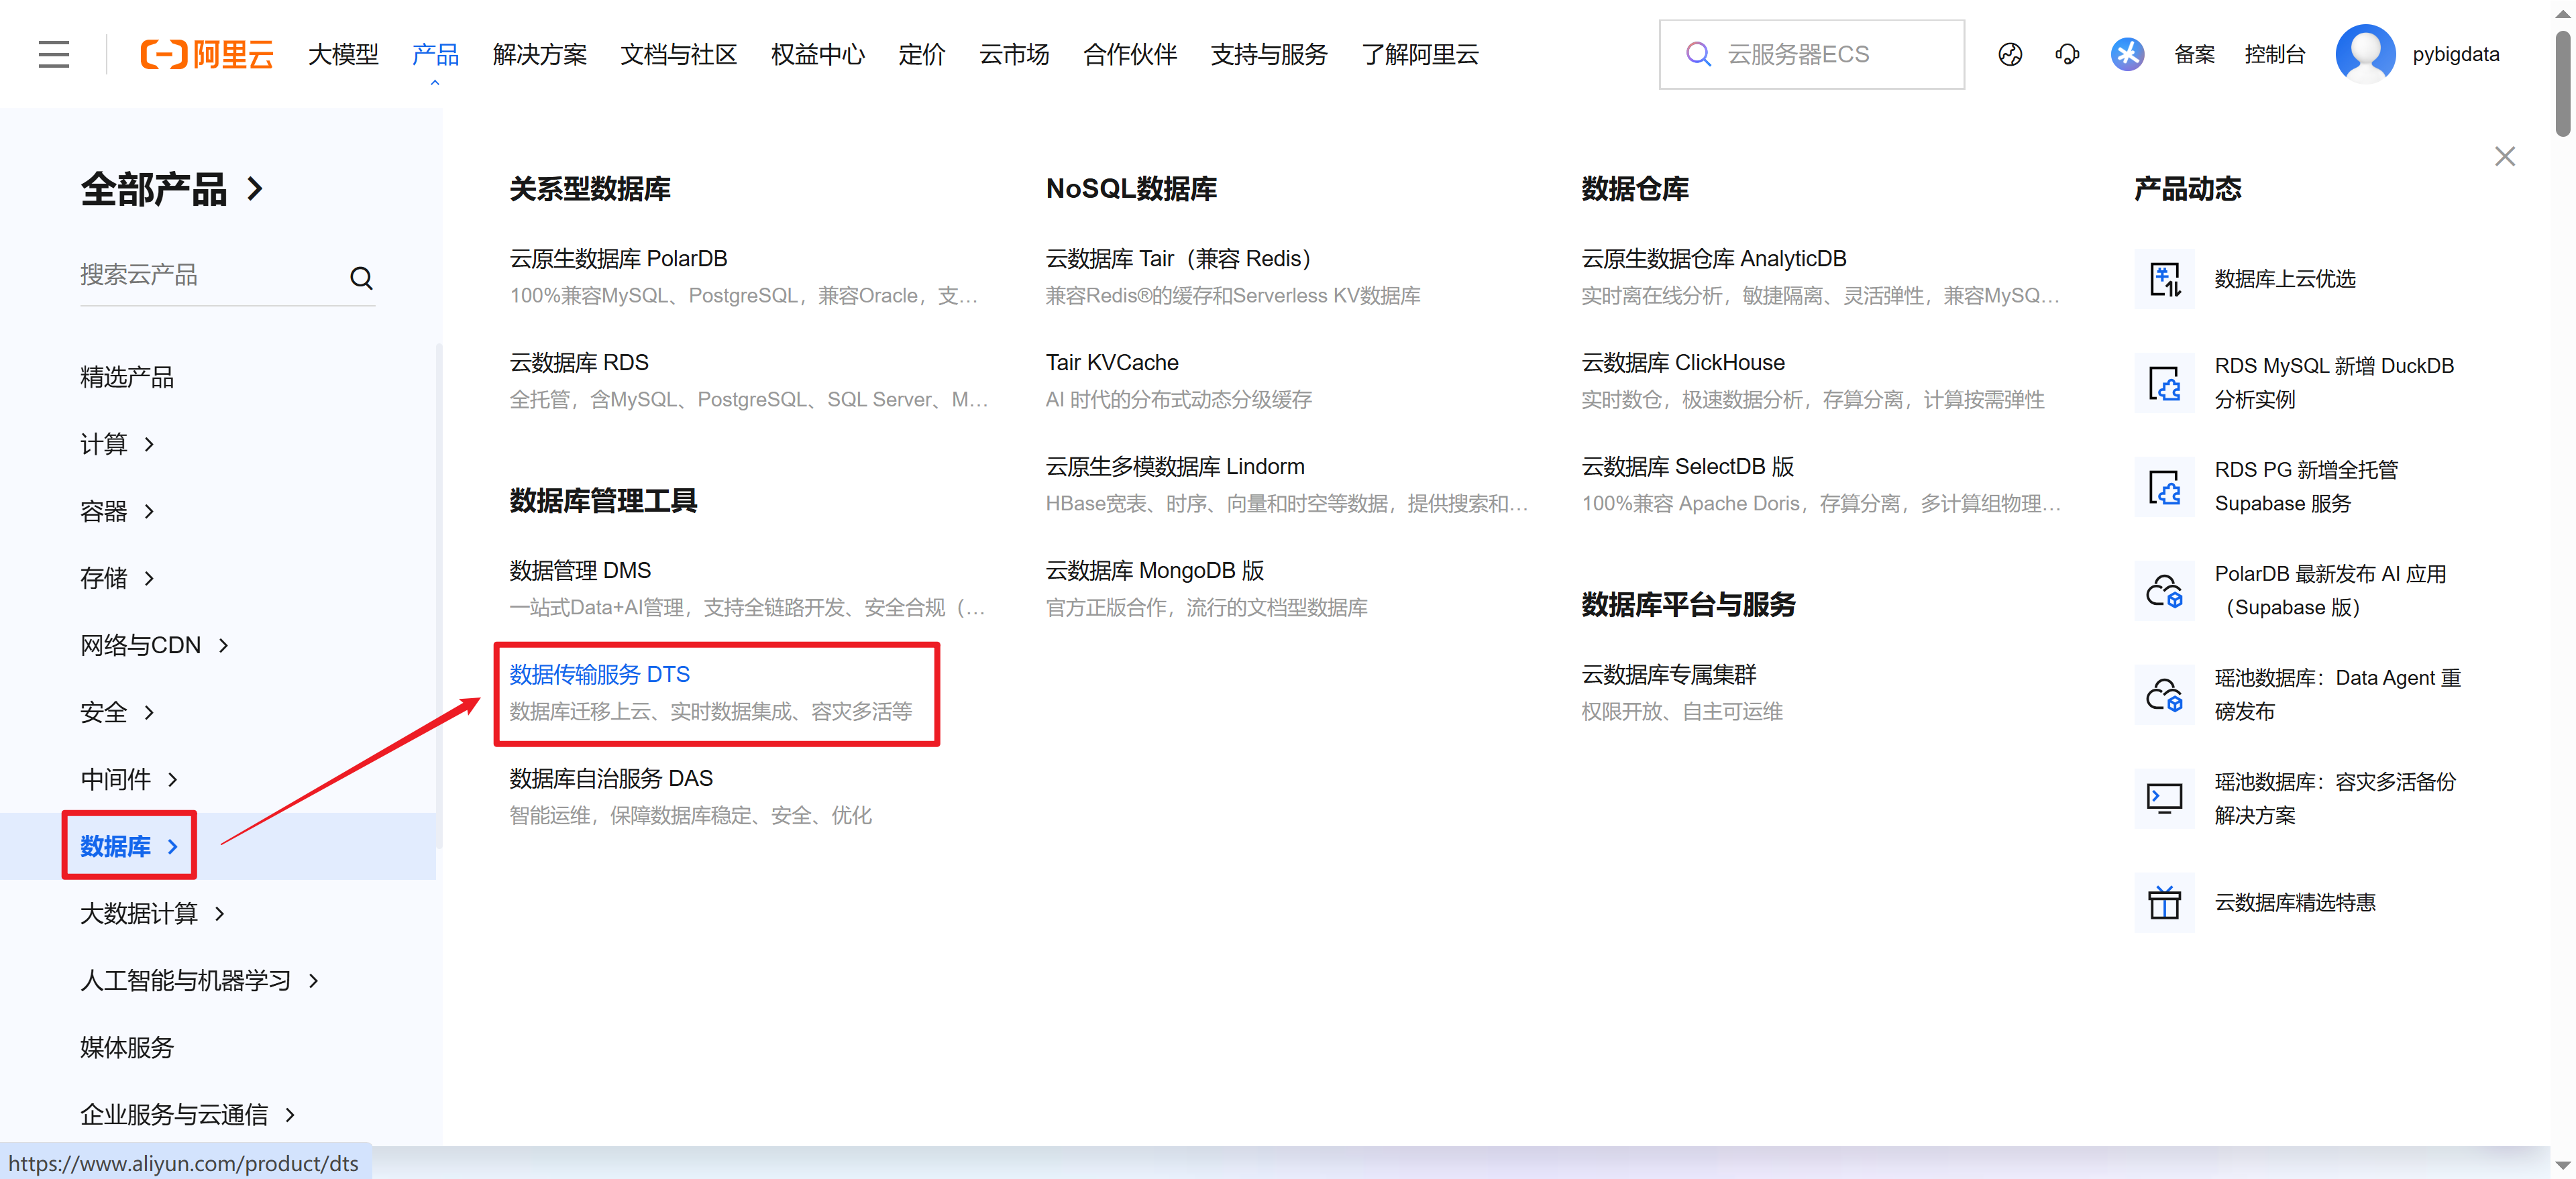Open 数据库自治服务 DAS link

point(611,778)
